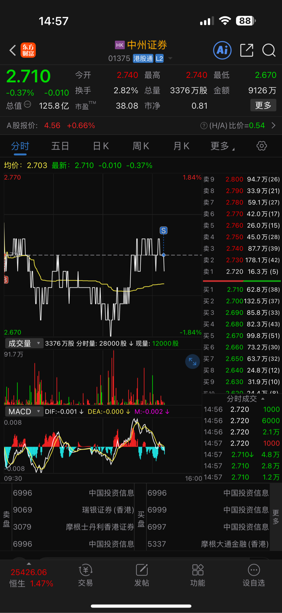This screenshot has height=613, width=282.
Task: Open chart settings hexagon gear icon
Action: pyautogui.click(x=261, y=146)
